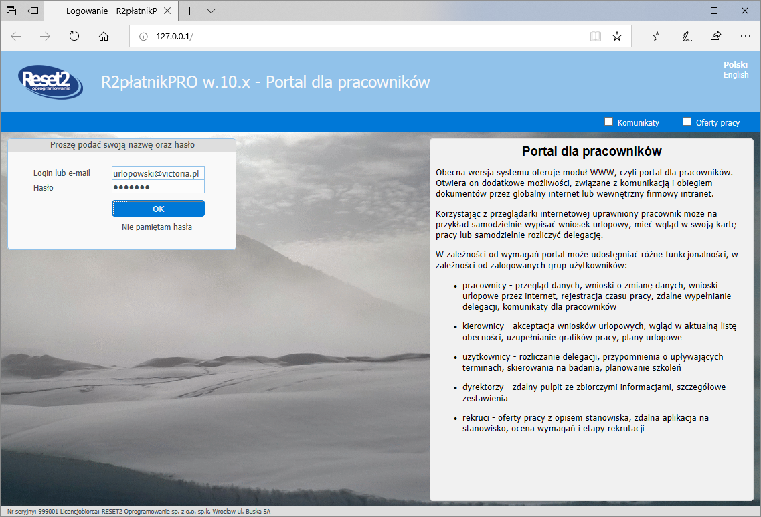
Task: Open site information icon in address bar
Action: [x=143, y=36]
